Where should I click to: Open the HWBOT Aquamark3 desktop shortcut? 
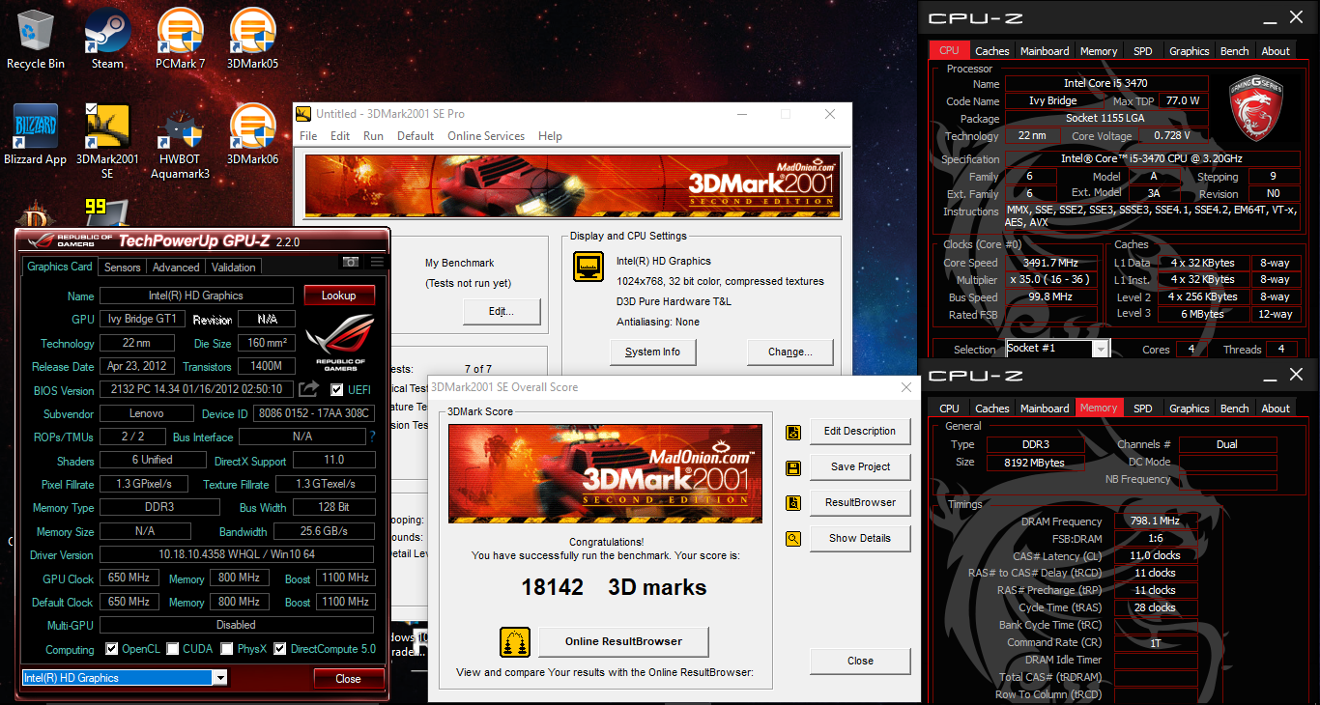pos(180,142)
